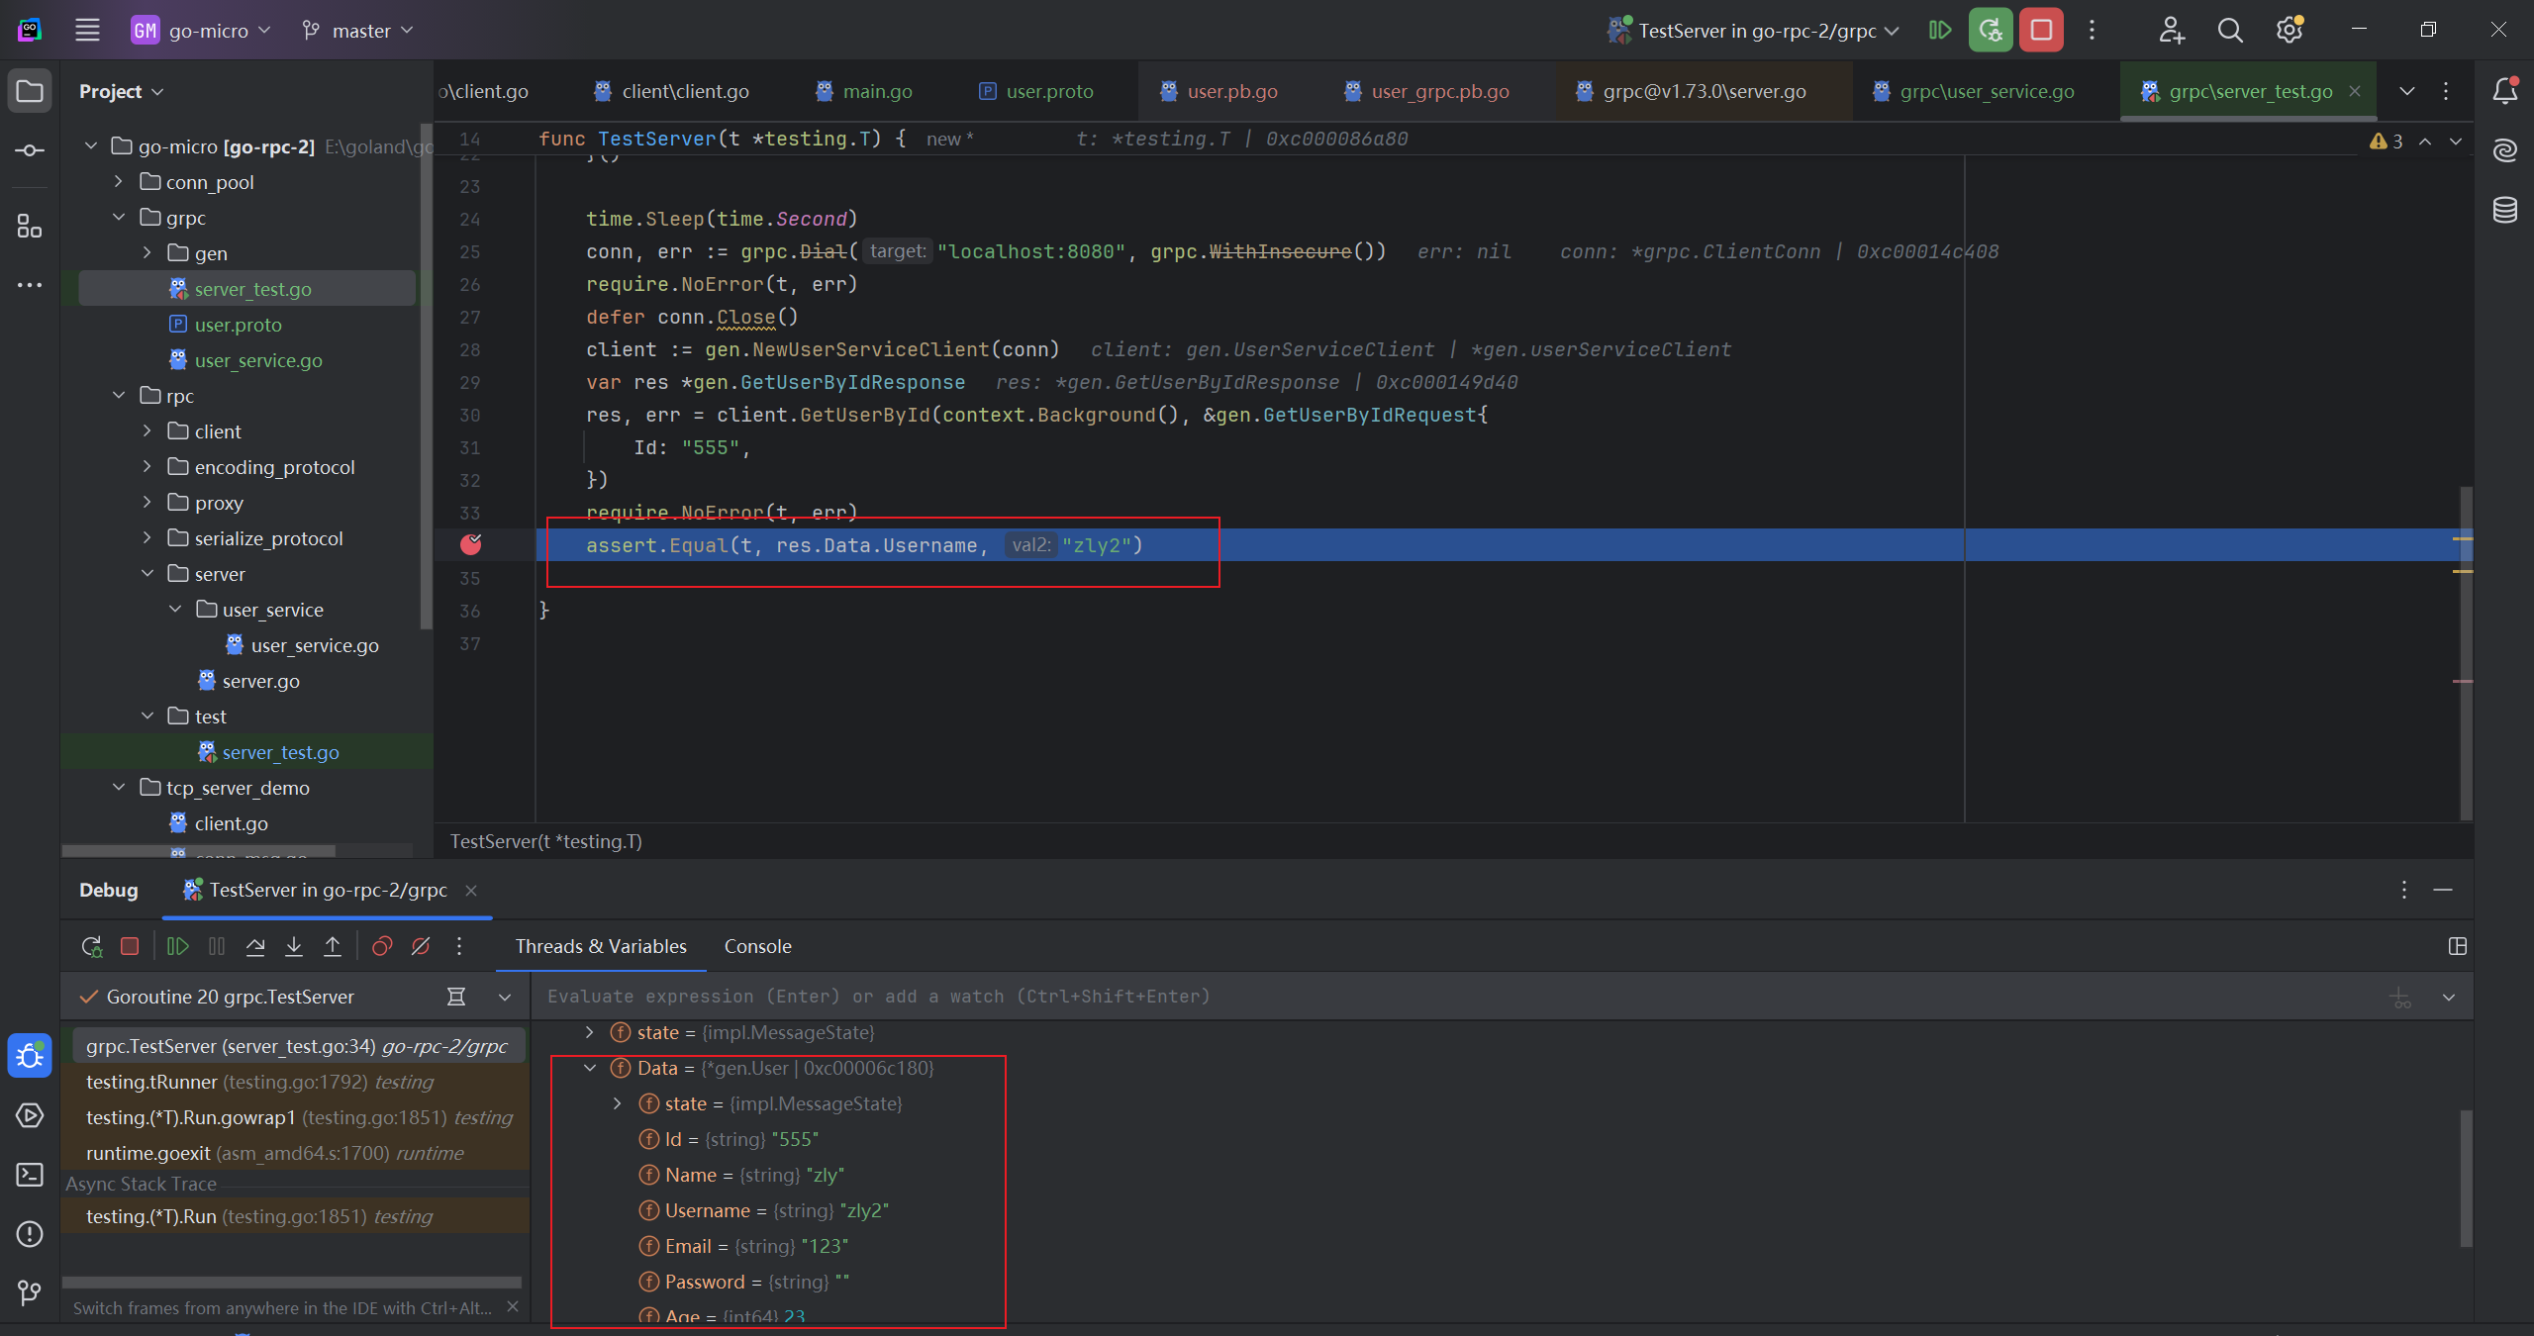Screen dimensions: 2534x1336
Task: Open Search Everywhere magnifier
Action: coord(2230,31)
